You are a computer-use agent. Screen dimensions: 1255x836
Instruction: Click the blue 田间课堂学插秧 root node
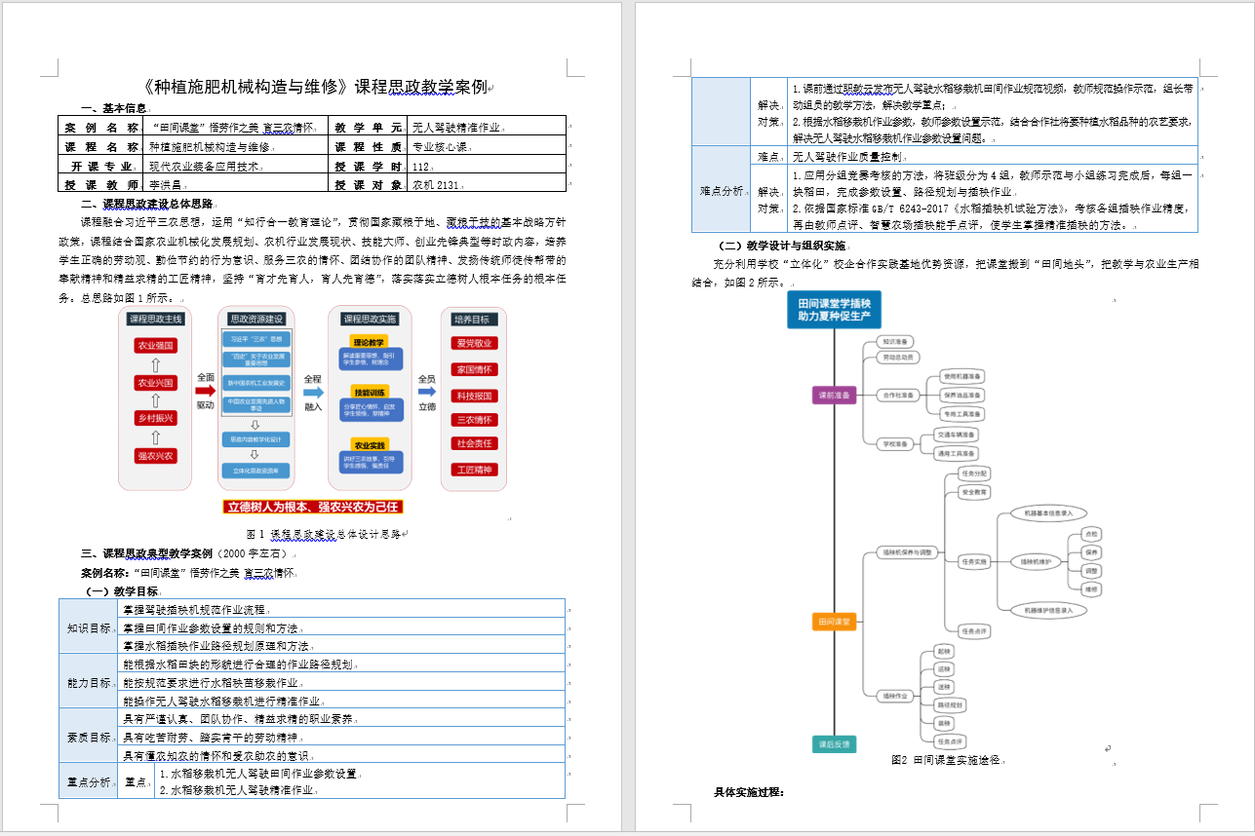tap(834, 309)
